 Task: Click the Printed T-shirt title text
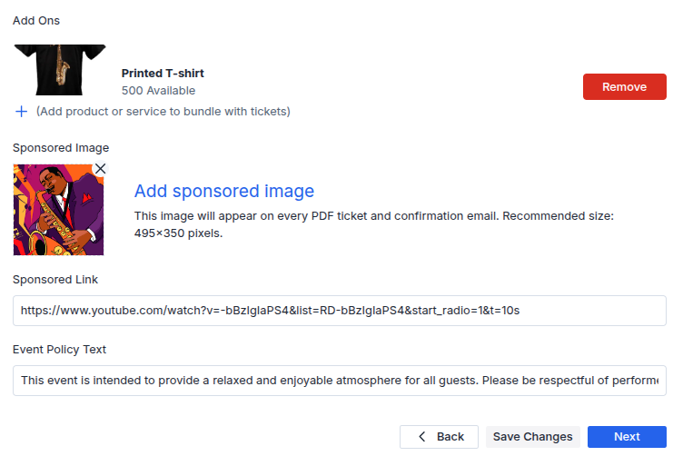click(x=163, y=74)
